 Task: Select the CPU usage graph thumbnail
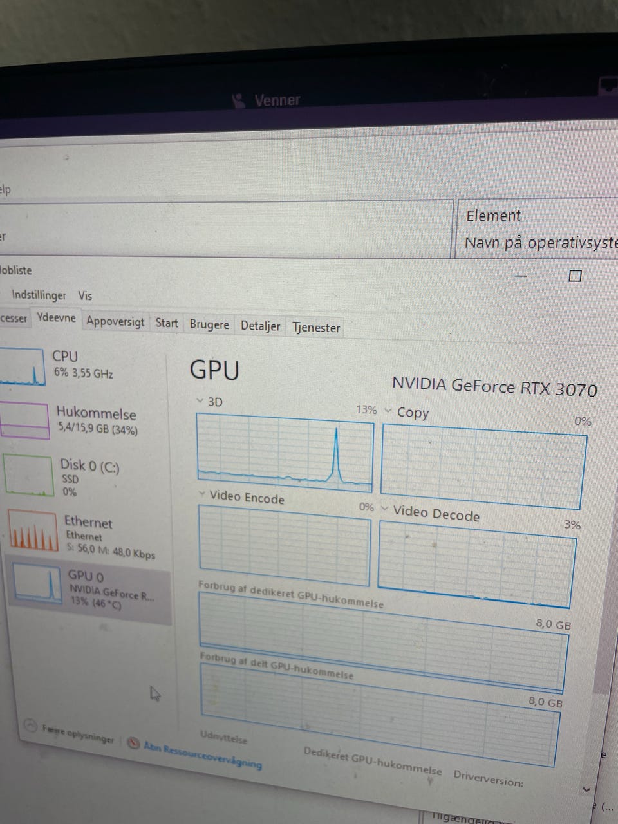[x=23, y=367]
